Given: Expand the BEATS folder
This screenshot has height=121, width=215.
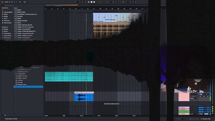Looking at the screenshot, I should click(x=14, y=10).
